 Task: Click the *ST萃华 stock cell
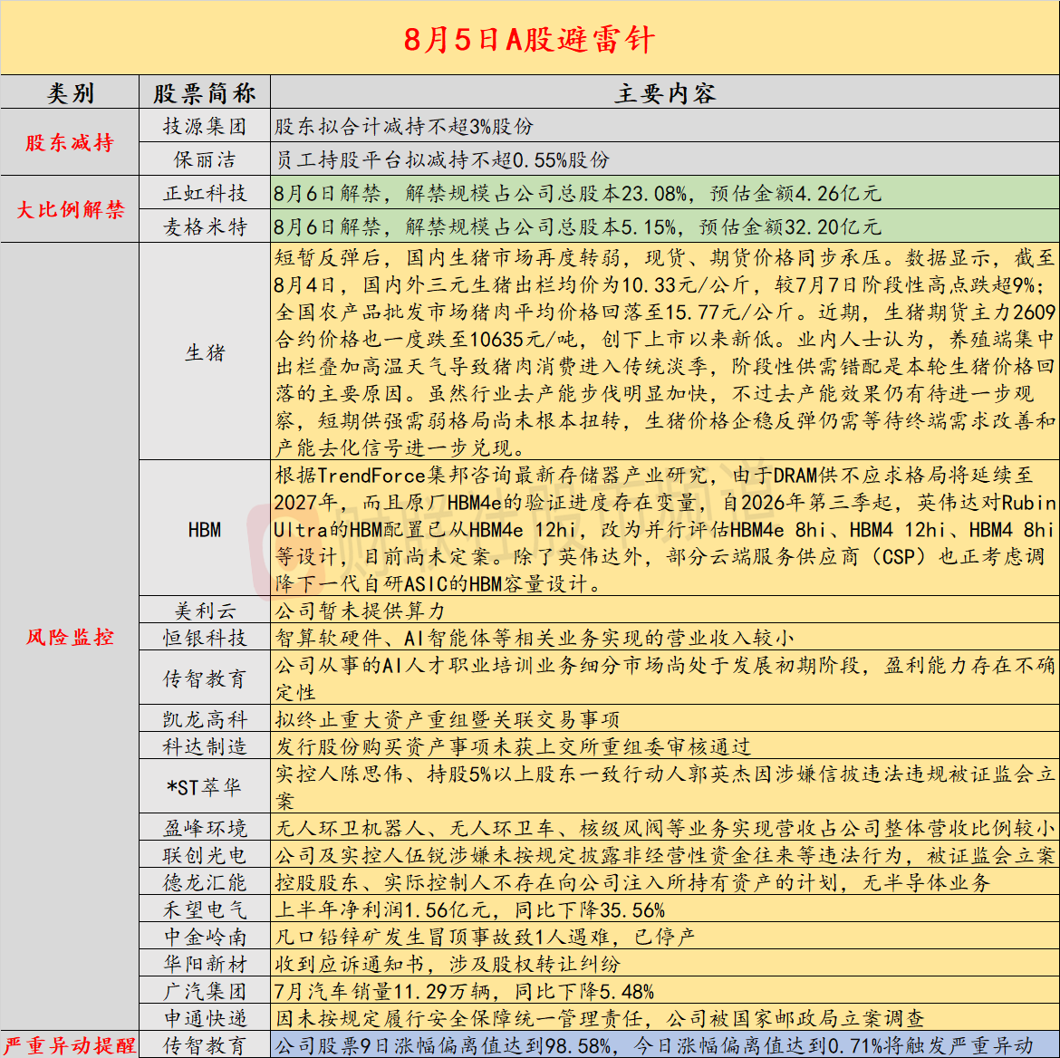click(205, 786)
